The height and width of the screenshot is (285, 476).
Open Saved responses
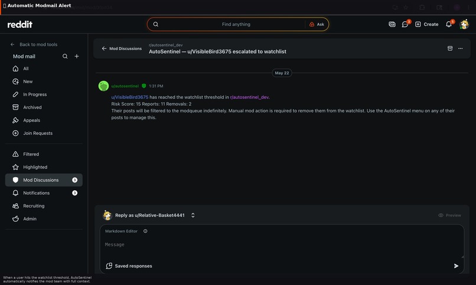coord(129,266)
